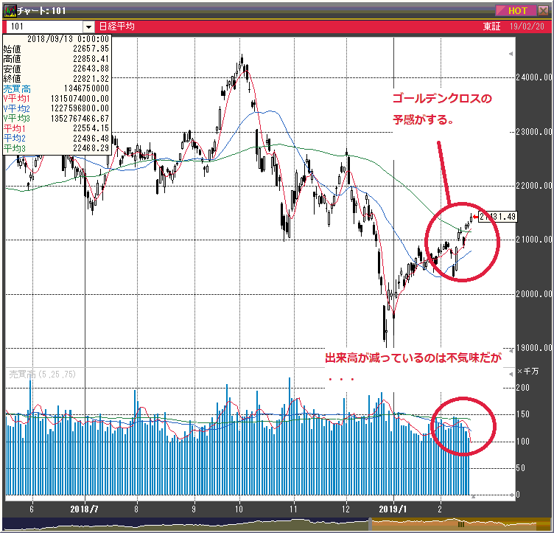This screenshot has width=554, height=533.
Task: Click the triangle marker at top of price axis
Action: click(x=511, y=54)
